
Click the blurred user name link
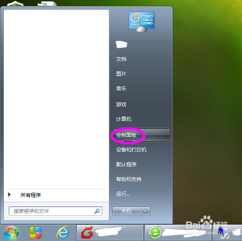click(x=122, y=45)
